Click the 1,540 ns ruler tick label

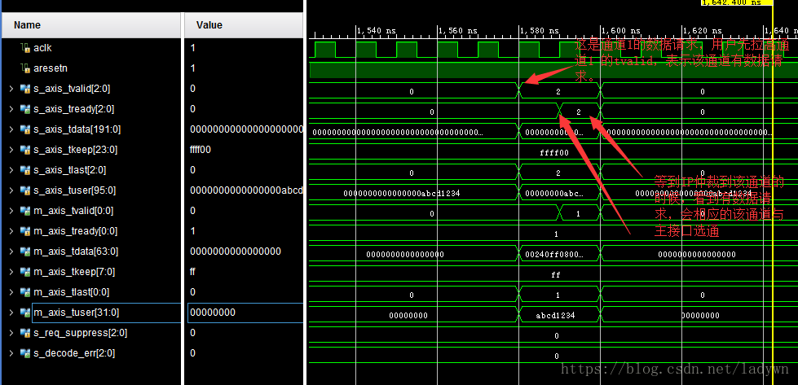pos(376,30)
